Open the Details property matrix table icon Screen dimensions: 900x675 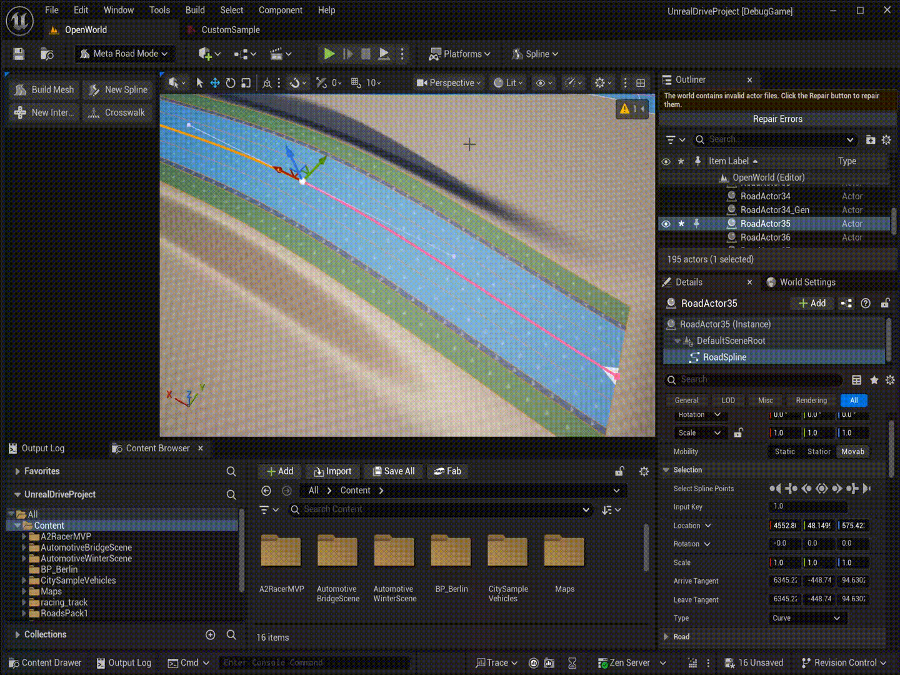click(x=857, y=380)
